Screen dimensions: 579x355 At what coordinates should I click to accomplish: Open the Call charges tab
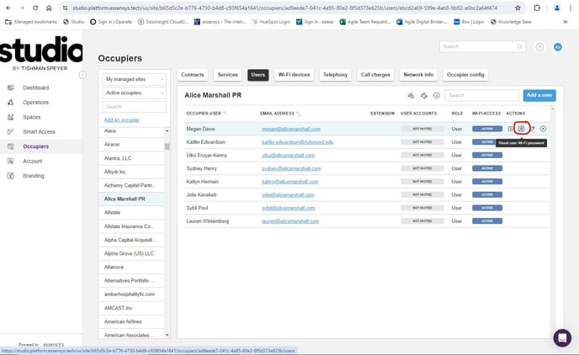coord(375,75)
